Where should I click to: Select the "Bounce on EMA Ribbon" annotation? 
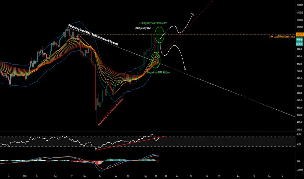pyautogui.click(x=159, y=72)
